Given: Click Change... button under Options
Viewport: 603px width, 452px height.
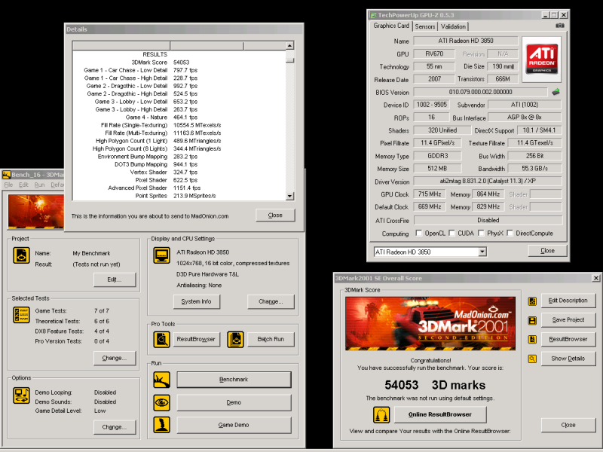Looking at the screenshot, I should (x=115, y=427).
